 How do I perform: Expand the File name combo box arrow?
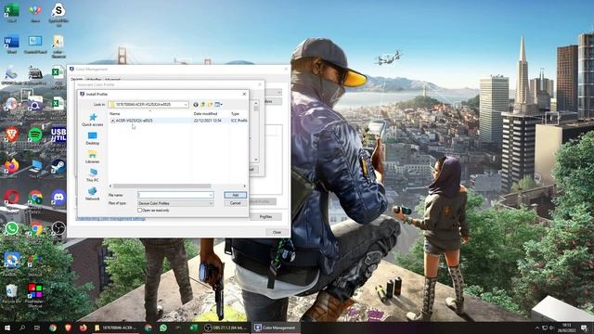pos(211,195)
